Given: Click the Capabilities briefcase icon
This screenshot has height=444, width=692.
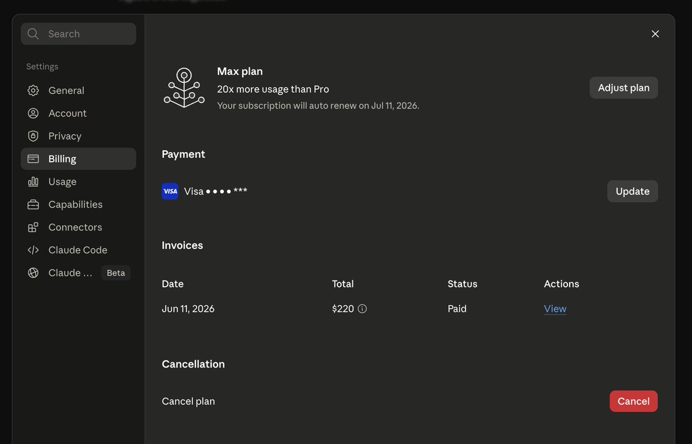Looking at the screenshot, I should click(33, 204).
